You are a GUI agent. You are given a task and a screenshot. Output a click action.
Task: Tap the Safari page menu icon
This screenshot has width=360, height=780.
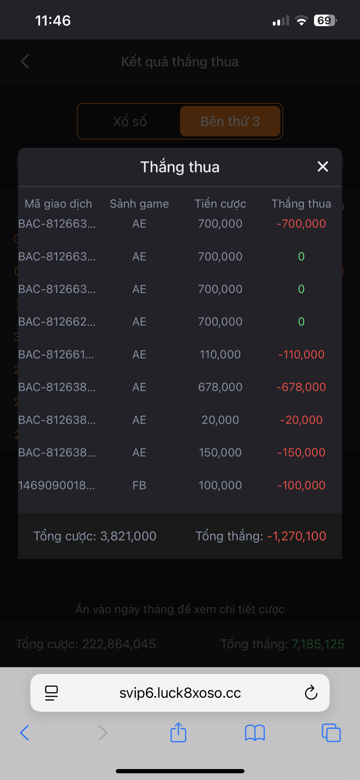(51, 693)
